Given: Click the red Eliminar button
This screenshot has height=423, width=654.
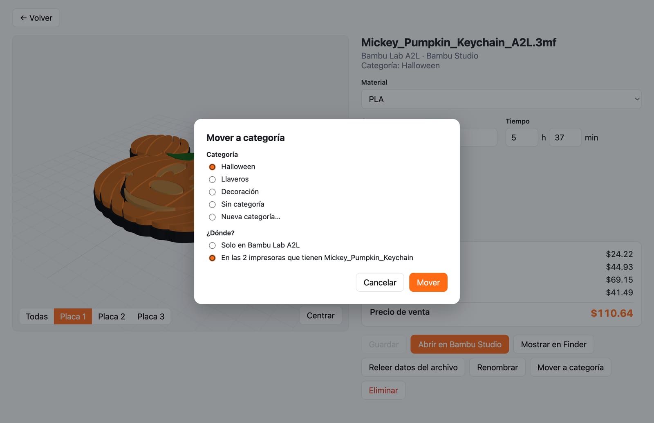Looking at the screenshot, I should pyautogui.click(x=383, y=390).
